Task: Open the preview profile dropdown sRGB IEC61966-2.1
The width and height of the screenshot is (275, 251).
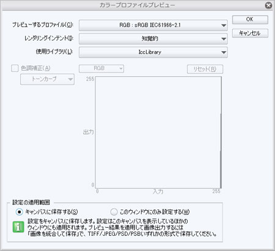Action: (153, 25)
